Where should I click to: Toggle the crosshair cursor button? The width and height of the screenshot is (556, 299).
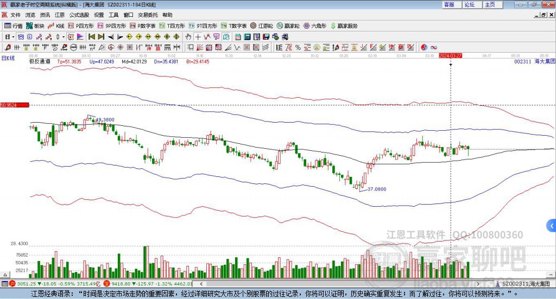tap(198, 37)
